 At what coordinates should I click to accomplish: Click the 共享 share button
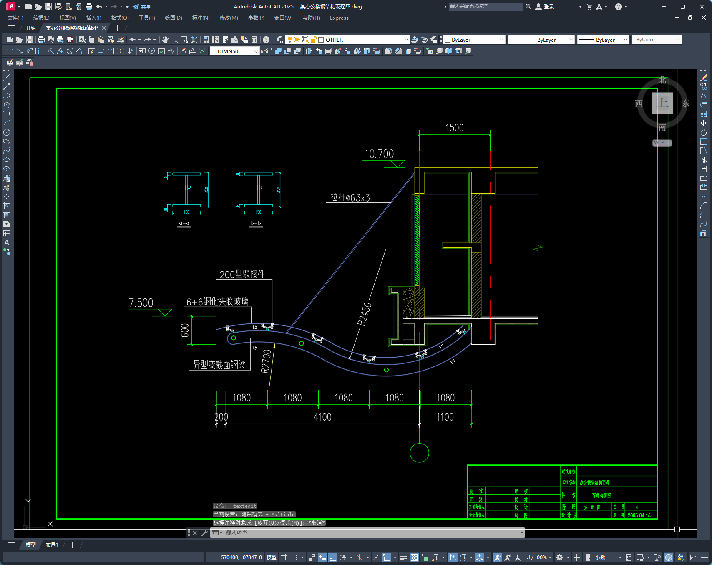click(x=142, y=7)
